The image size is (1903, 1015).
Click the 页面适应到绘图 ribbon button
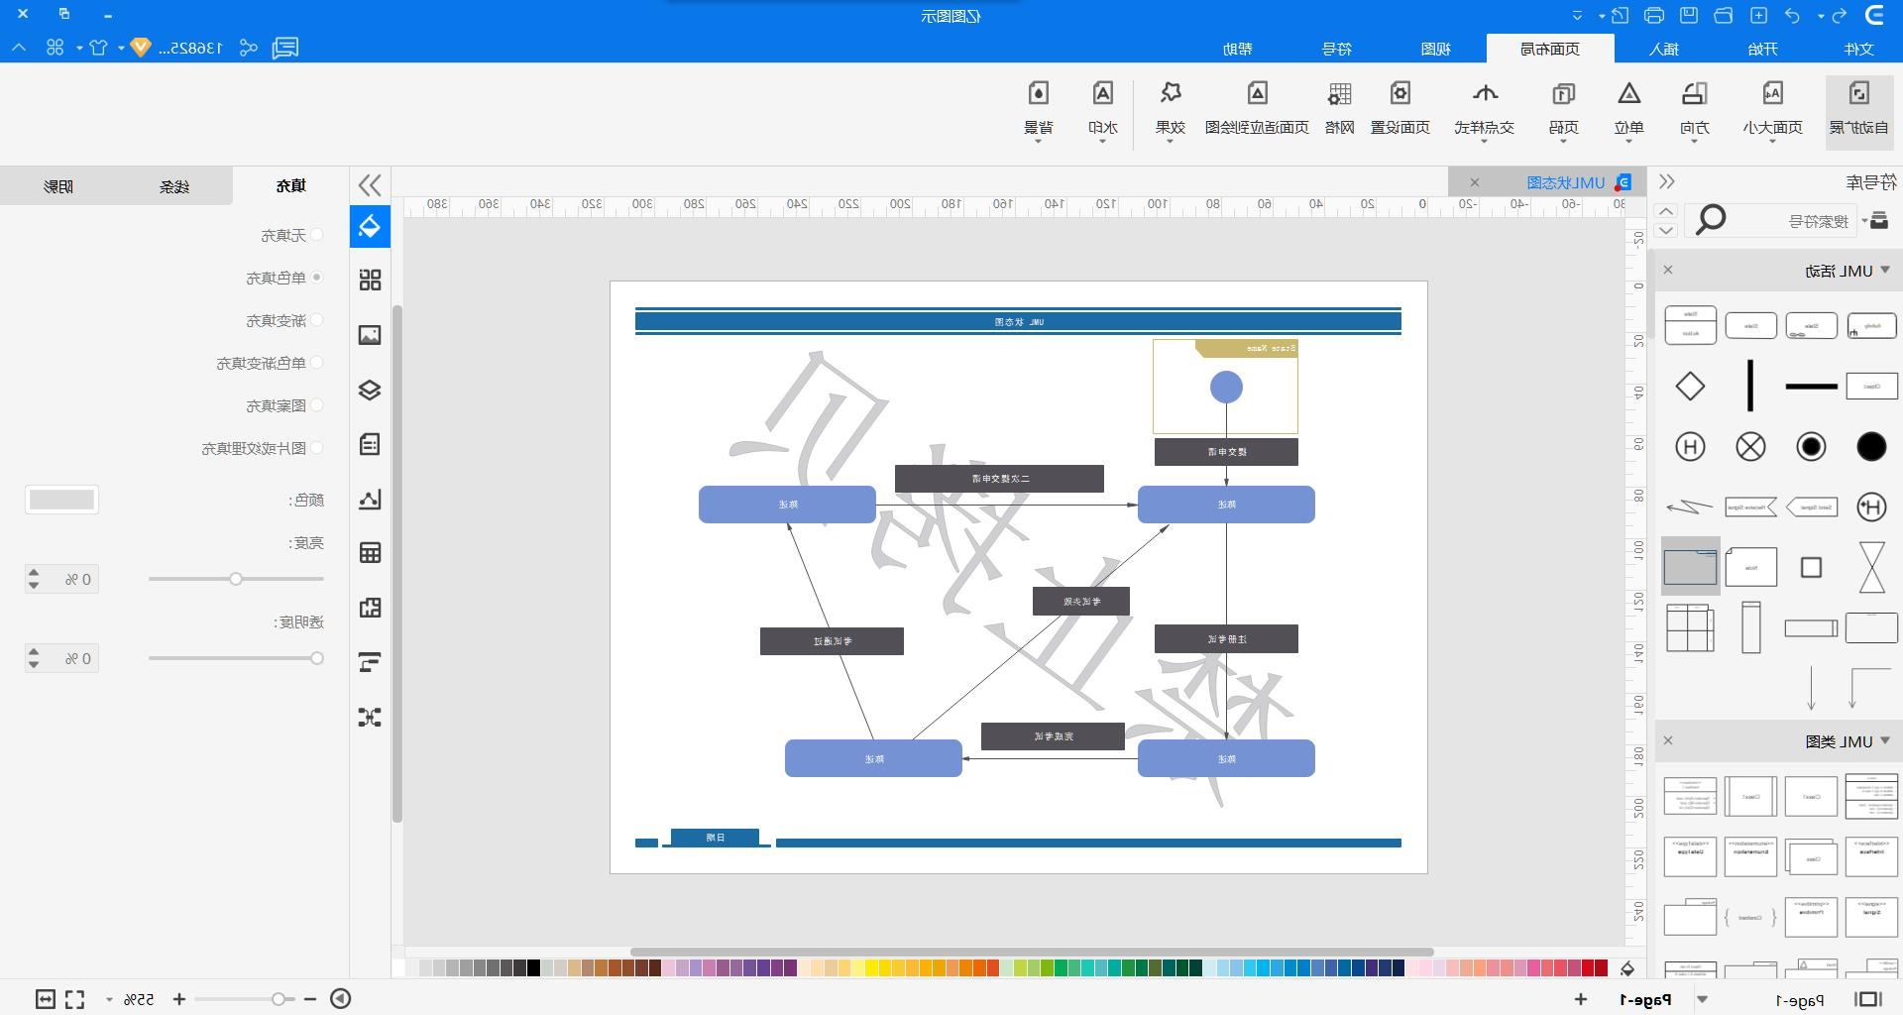pyautogui.click(x=1257, y=110)
